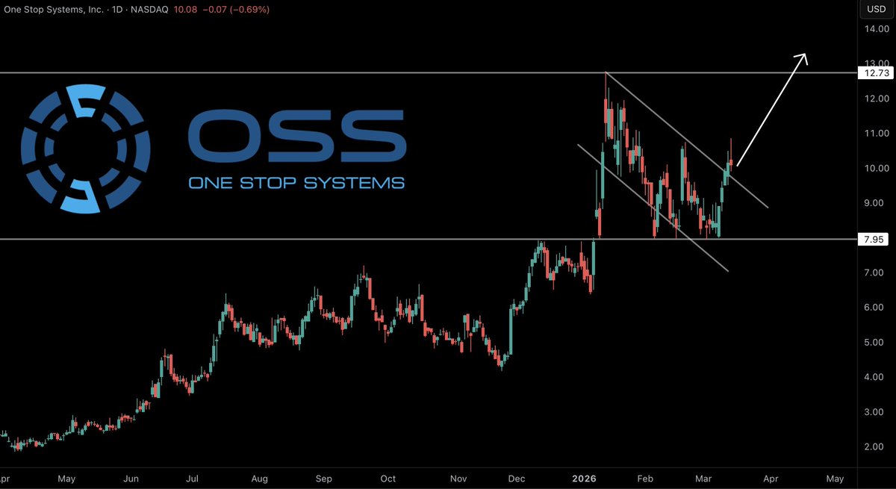This screenshot has height=489, width=896.
Task: Click the Sep label on time axis
Action: coord(324,479)
